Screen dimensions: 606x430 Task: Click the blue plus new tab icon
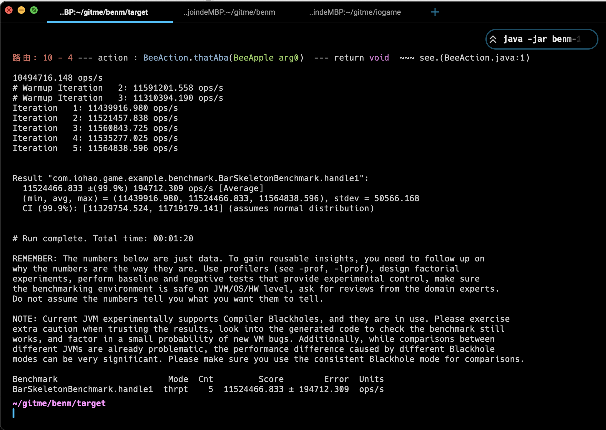point(435,12)
